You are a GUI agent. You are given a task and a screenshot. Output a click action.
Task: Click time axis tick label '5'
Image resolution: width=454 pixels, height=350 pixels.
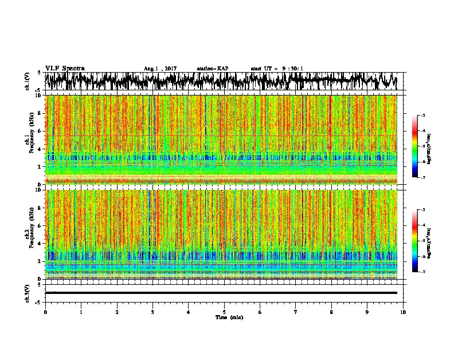pyautogui.click(x=224, y=312)
